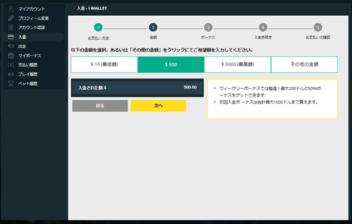Click the grey 戻る back button
This screenshot has height=224, width=352.
(x=100, y=106)
